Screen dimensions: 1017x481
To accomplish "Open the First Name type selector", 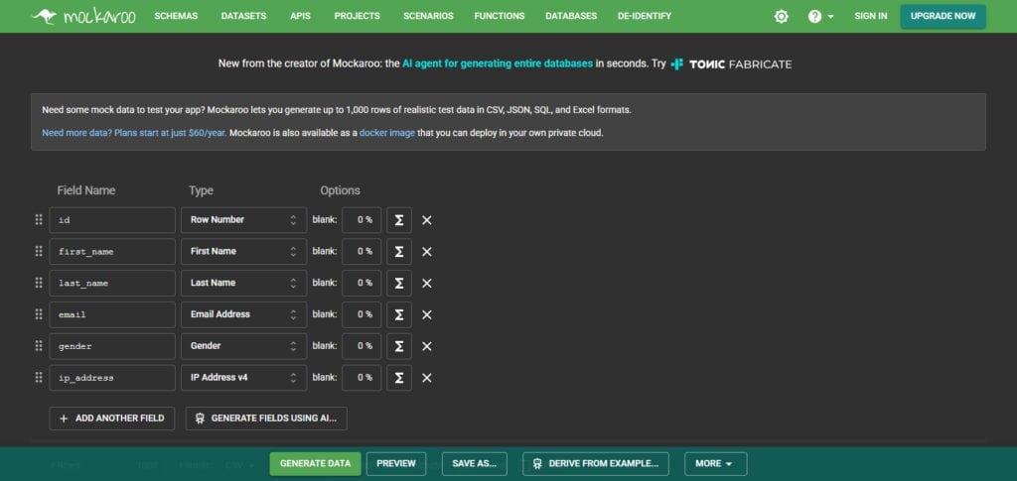I will click(244, 251).
